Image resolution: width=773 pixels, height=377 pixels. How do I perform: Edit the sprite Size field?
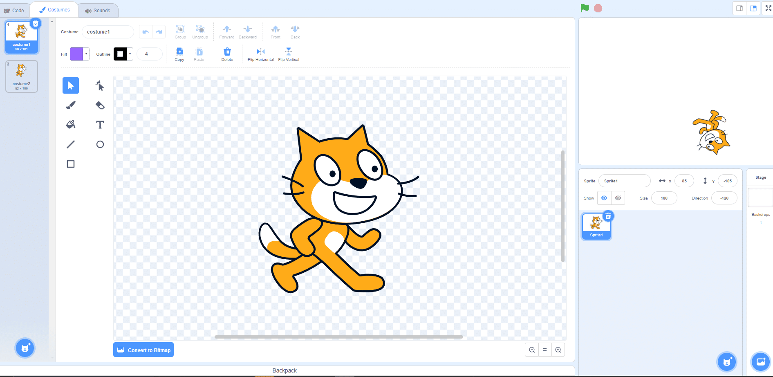coord(664,198)
